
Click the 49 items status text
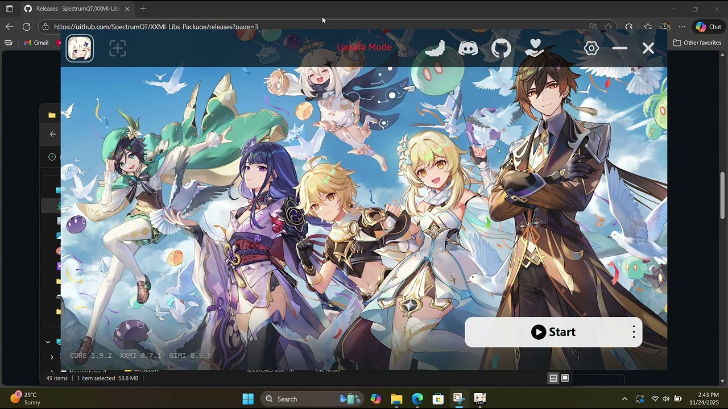tap(57, 378)
